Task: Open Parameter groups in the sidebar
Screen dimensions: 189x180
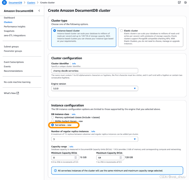Action: (x=13, y=51)
